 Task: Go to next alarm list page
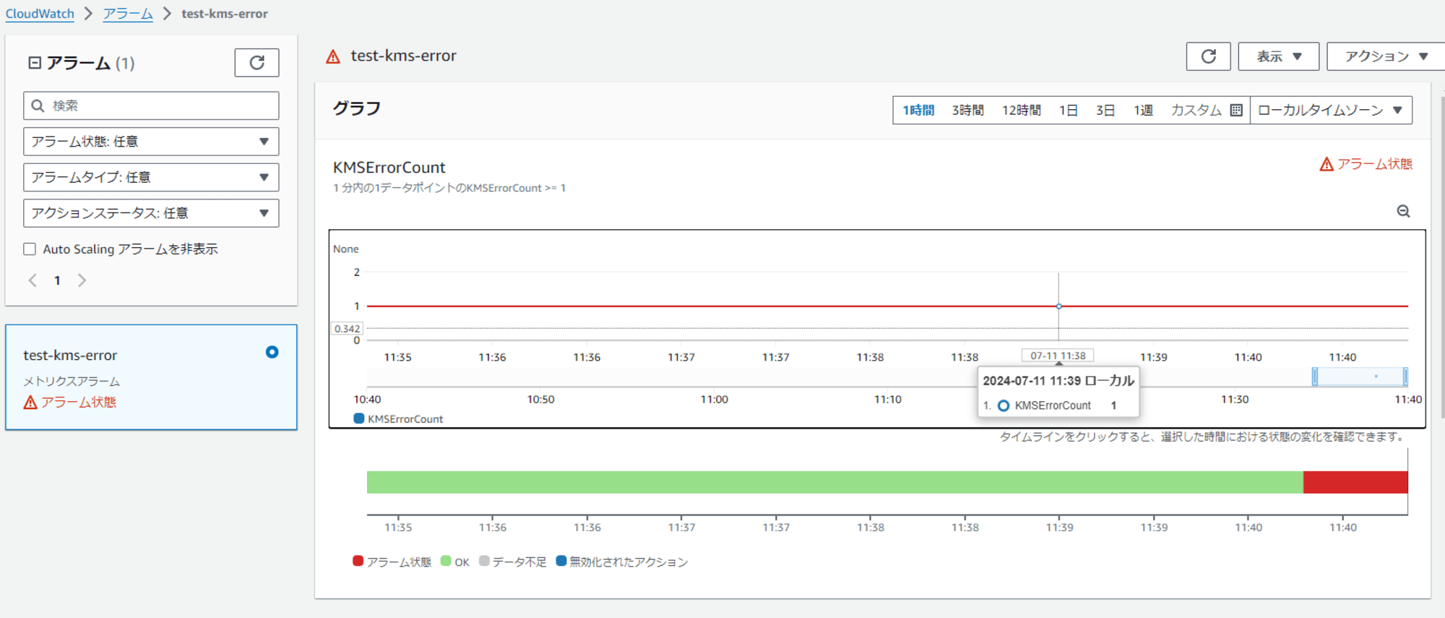tap(82, 280)
